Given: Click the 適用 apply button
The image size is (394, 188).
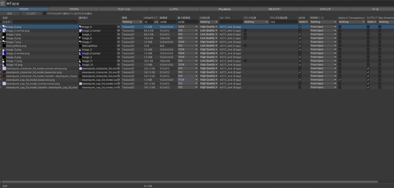Looking at the screenshot, I should coord(10,13).
